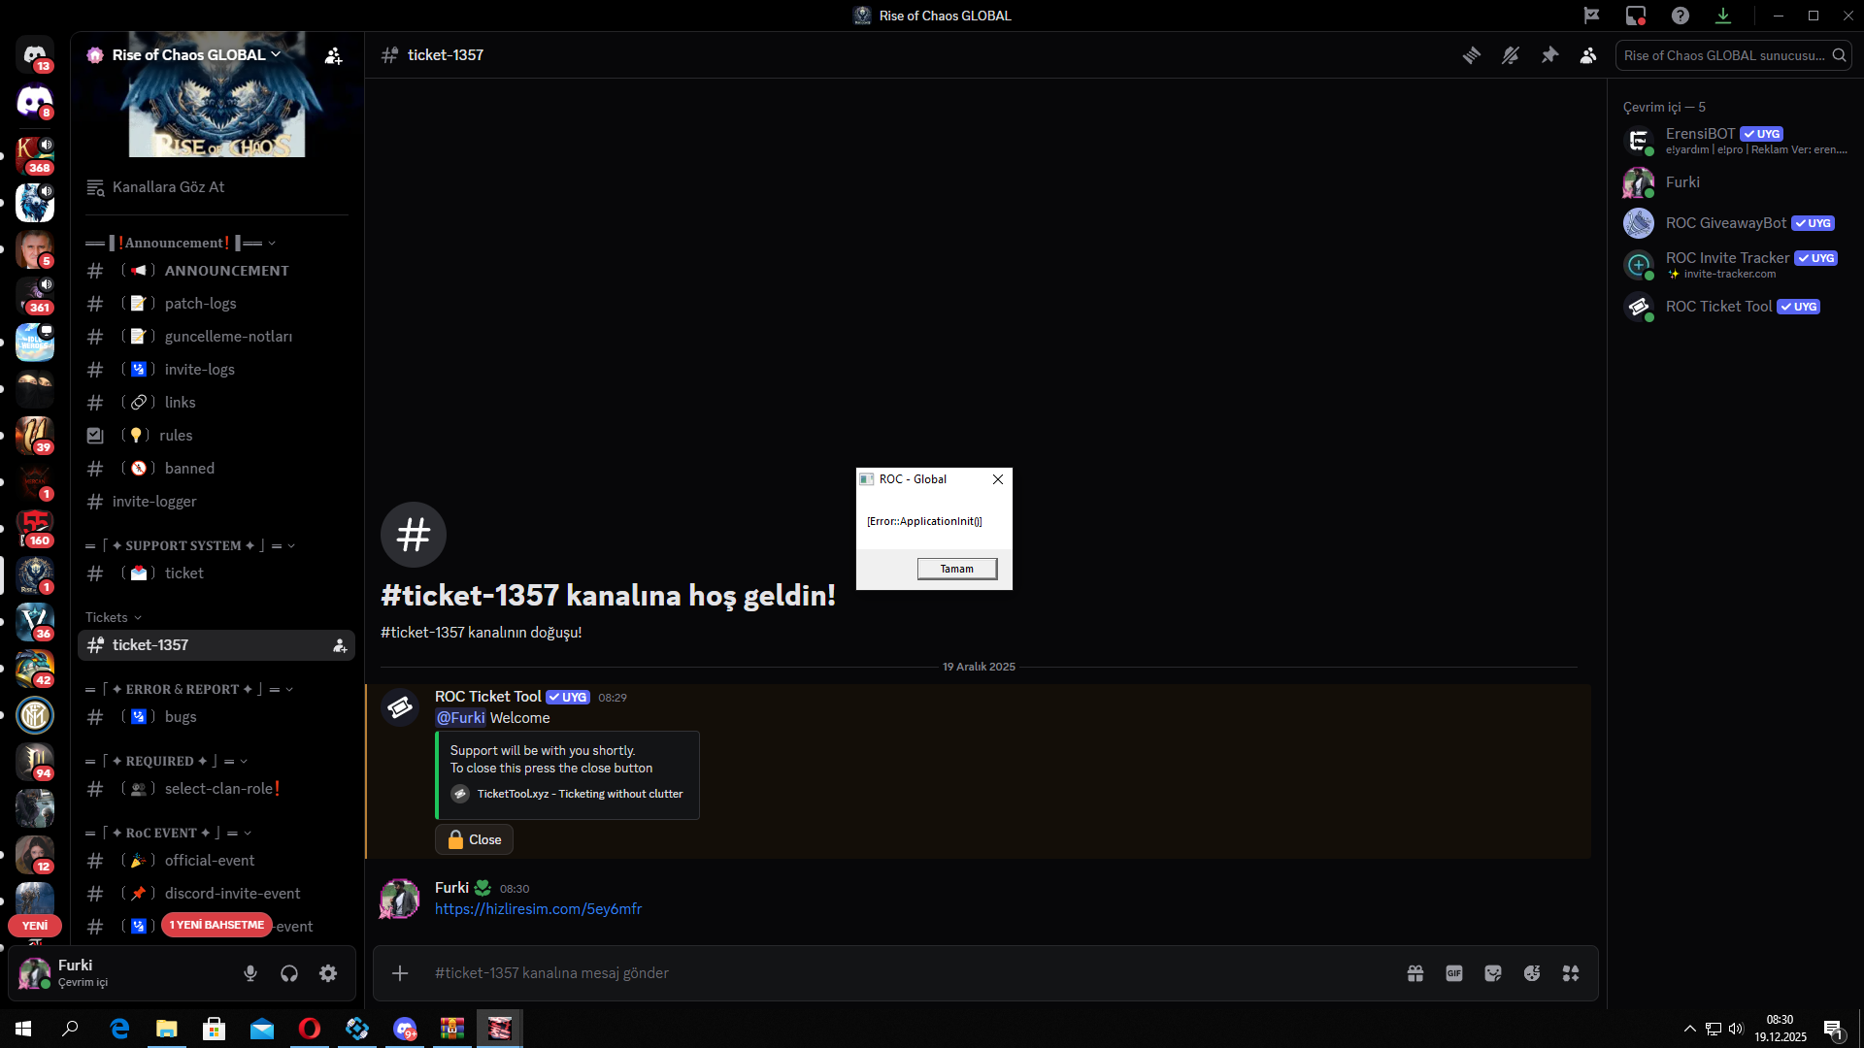
Task: Open Microsoft Edge from the taskbar
Action: tap(119, 1029)
